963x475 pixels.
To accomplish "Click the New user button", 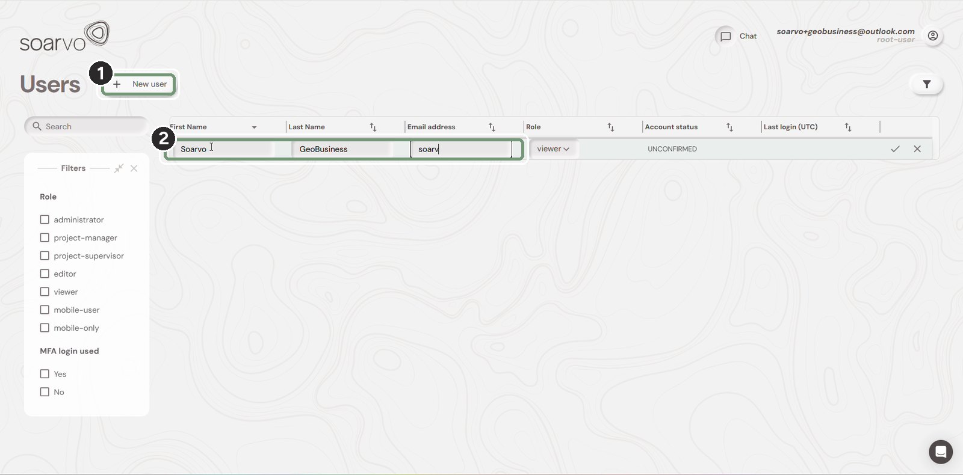I will coord(139,84).
